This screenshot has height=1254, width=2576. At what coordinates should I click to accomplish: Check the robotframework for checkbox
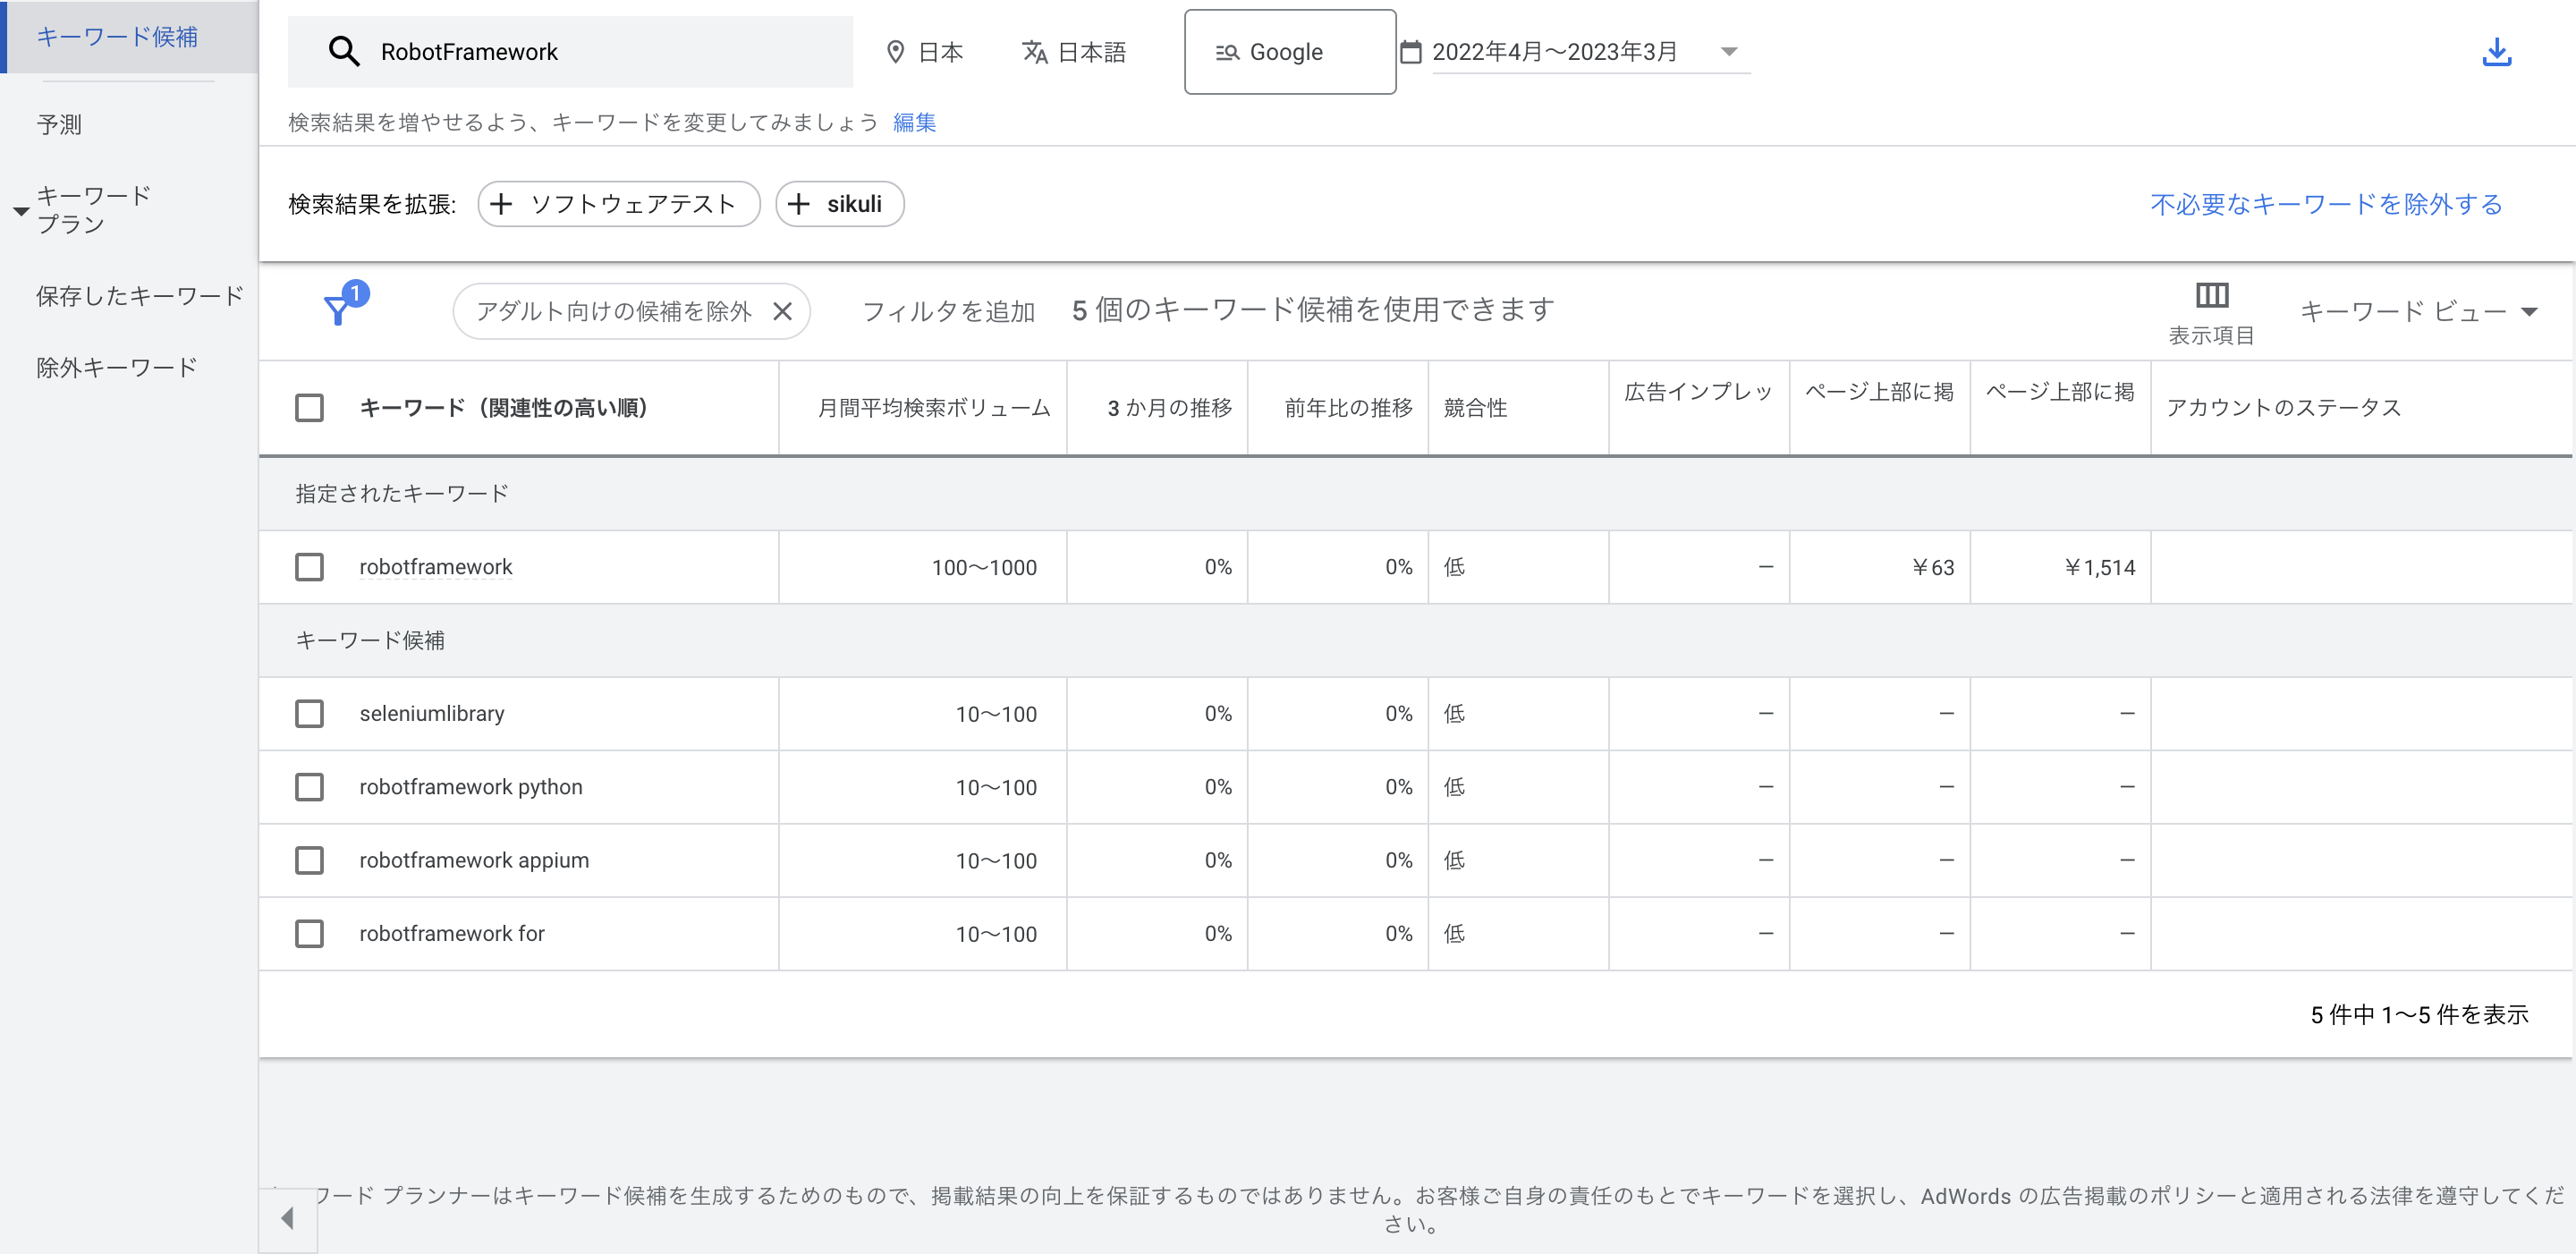[309, 933]
